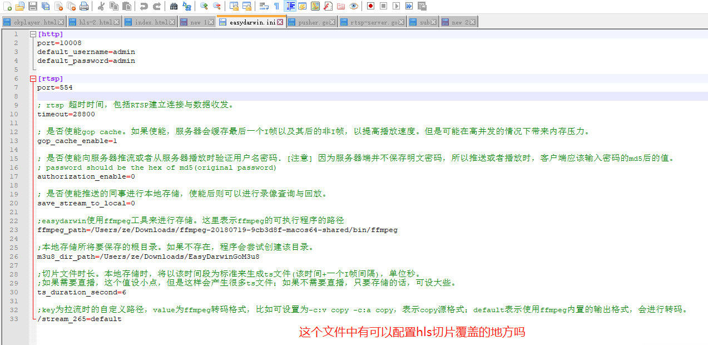Start macro recording with the red dot icon
The height and width of the screenshot is (345, 708).
(x=372, y=6)
